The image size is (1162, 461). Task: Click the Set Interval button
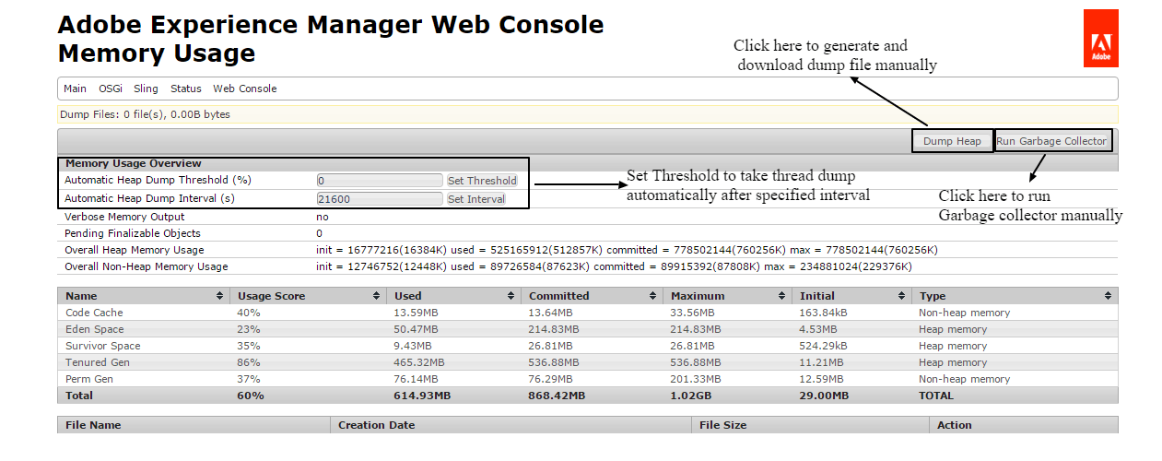[475, 199]
